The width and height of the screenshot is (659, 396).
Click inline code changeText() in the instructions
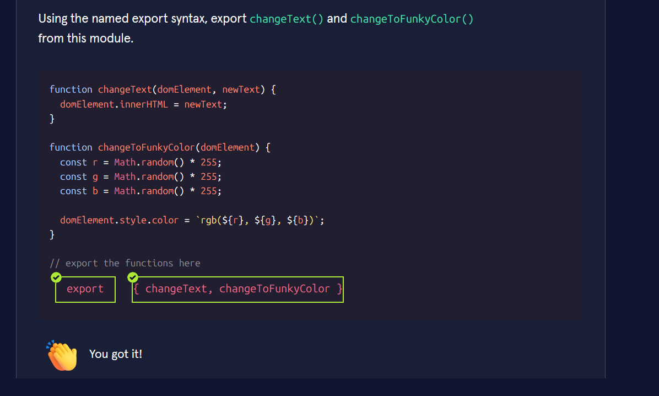pos(287,19)
